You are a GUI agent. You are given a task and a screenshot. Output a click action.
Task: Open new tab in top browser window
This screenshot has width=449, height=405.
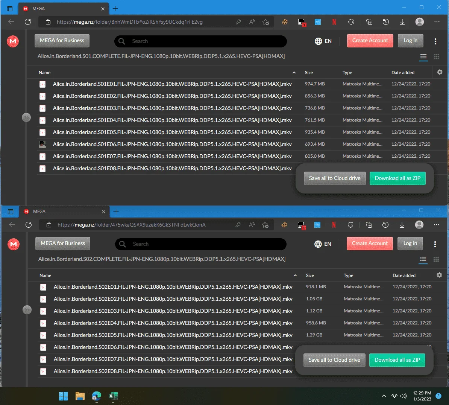[115, 9]
